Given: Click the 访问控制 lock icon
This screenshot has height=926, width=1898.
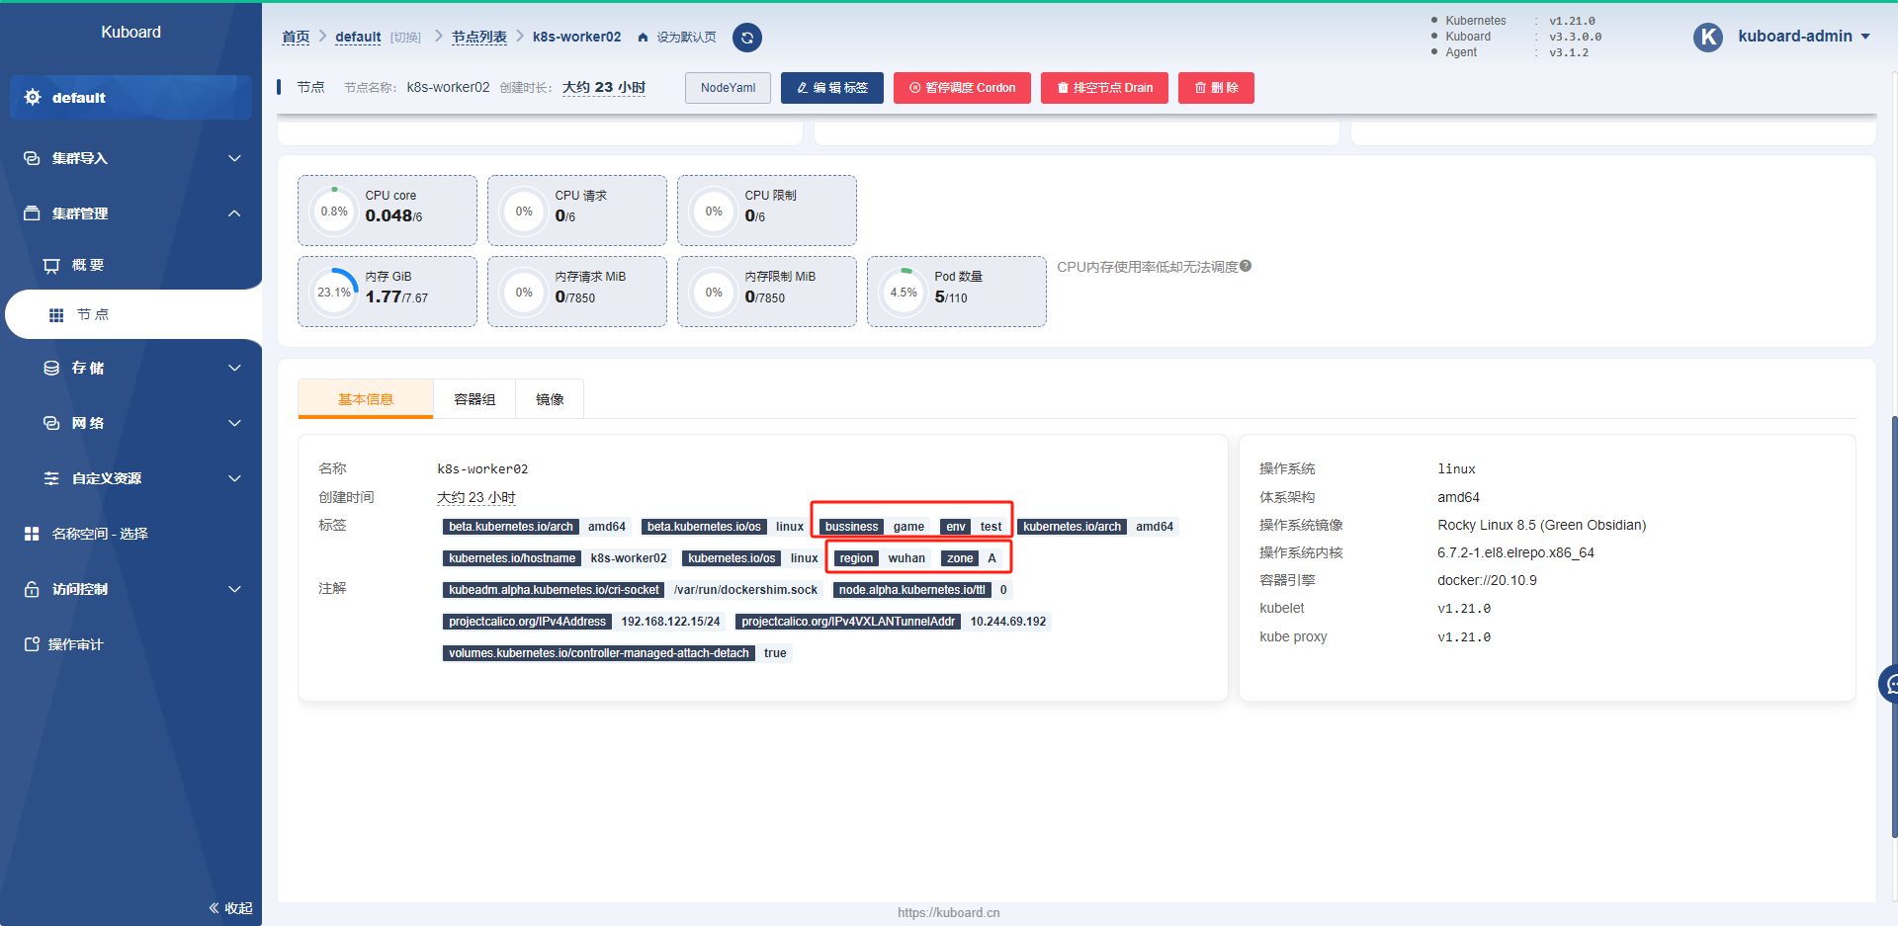Looking at the screenshot, I should (x=32, y=589).
